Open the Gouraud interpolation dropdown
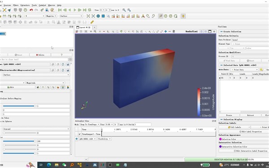Image resolution: width=269 pixels, height=168 pixels. tap(36, 129)
